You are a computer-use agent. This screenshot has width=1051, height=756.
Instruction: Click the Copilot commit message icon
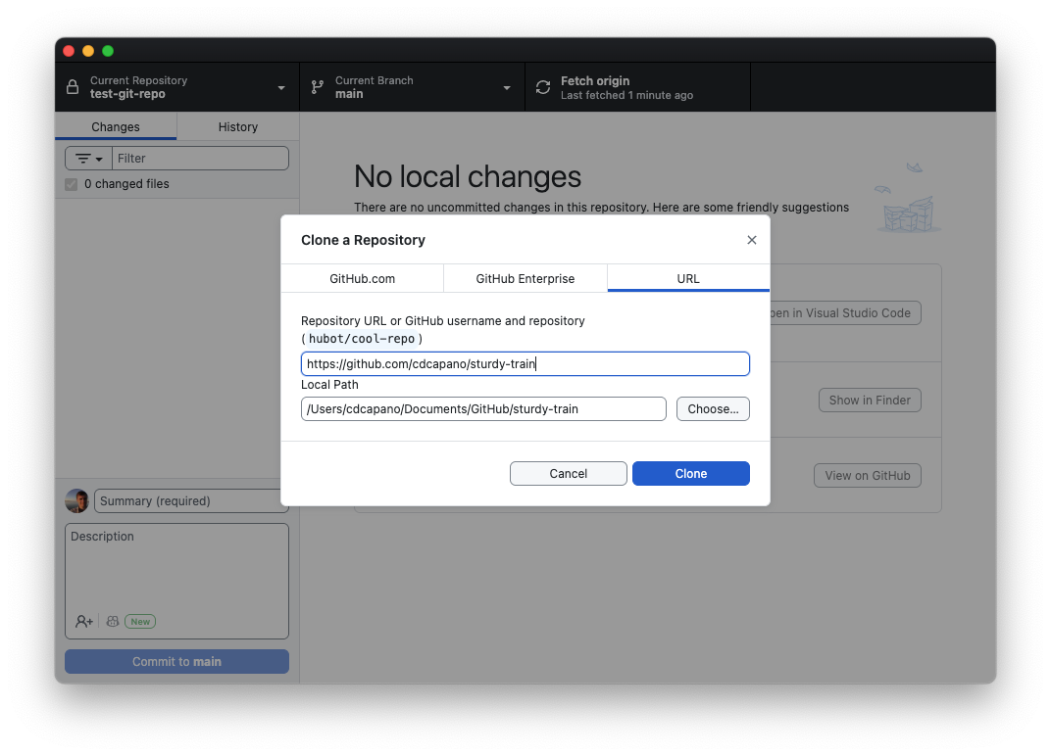(113, 622)
